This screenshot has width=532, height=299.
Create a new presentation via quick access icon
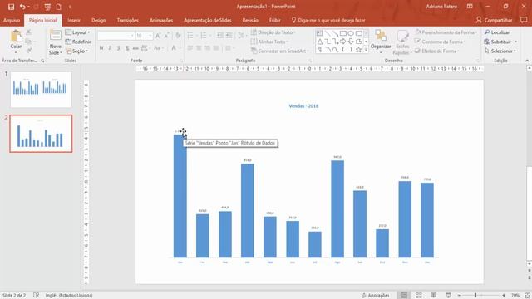[x=59, y=7]
